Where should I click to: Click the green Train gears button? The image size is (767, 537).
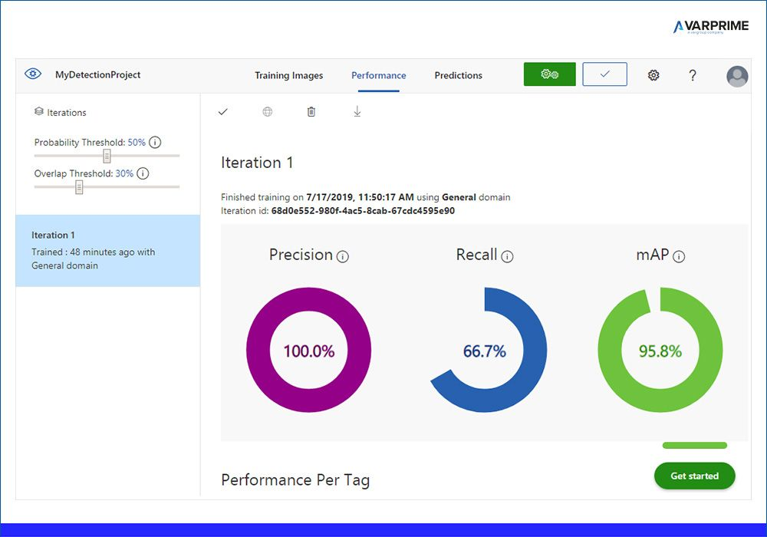[x=549, y=74]
